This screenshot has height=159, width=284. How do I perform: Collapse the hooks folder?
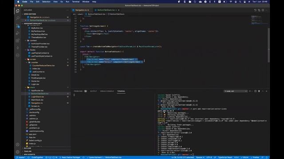pos(32,50)
